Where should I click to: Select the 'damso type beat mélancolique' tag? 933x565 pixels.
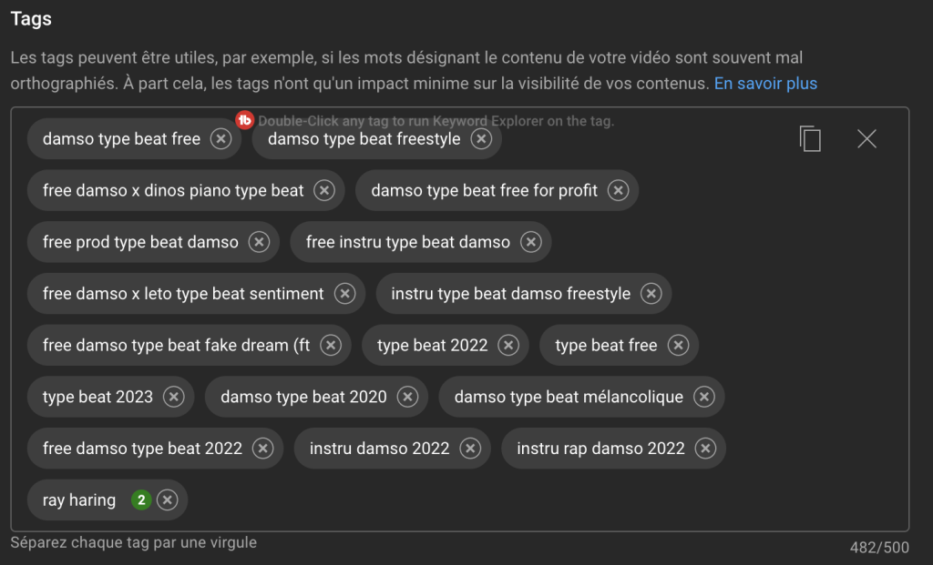pos(568,397)
